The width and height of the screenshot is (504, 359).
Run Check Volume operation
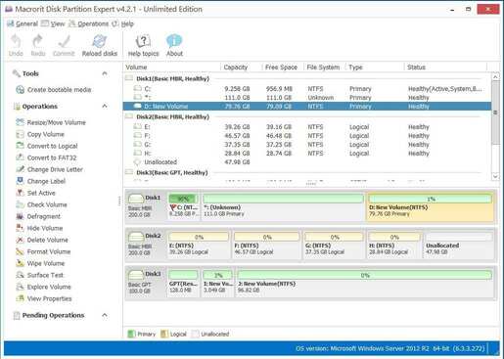click(x=41, y=204)
